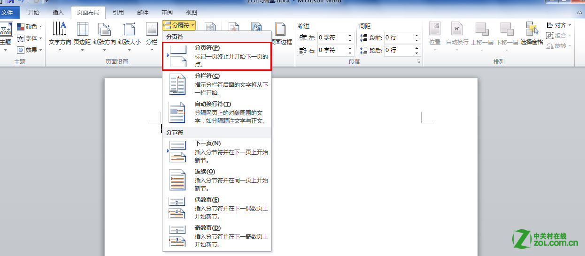The width and height of the screenshot is (585, 256).
Task: Expand the 对齐 (align) dropdown
Action: tap(559, 25)
